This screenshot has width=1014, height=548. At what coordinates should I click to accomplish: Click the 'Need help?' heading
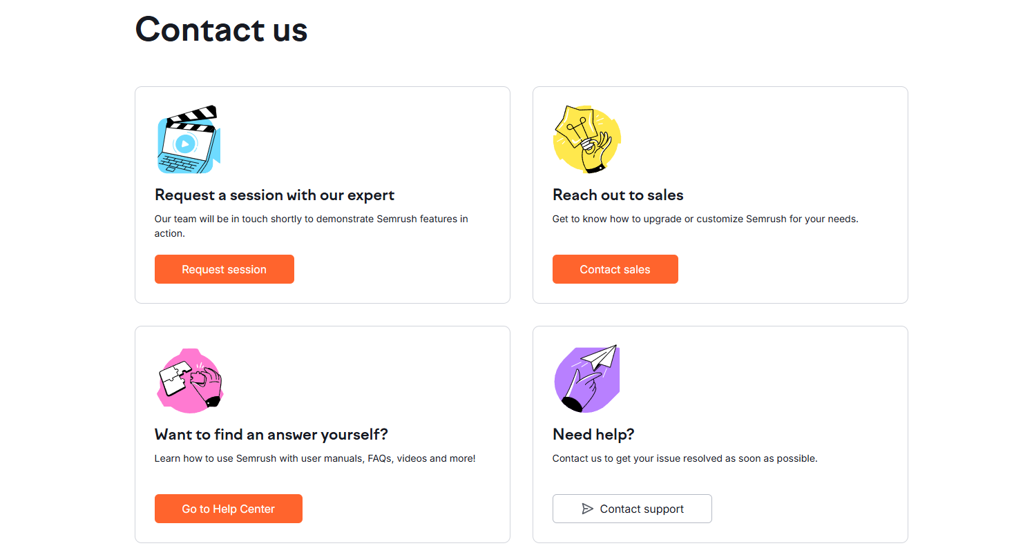pos(593,435)
